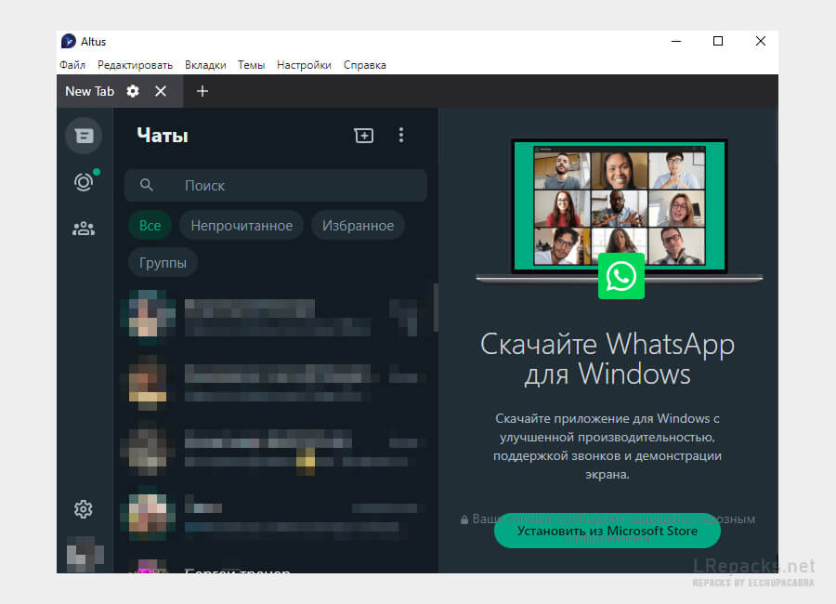
Task: Click the Поиск search field
Action: (276, 185)
